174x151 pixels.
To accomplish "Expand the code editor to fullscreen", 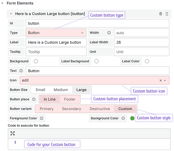I will click(x=12, y=133).
